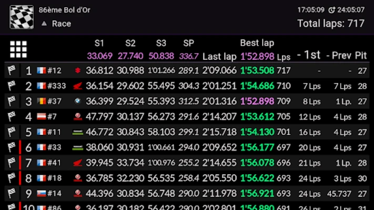This screenshot has width=374, height=210.
Task: Click car number #18
Action: [x=54, y=178]
